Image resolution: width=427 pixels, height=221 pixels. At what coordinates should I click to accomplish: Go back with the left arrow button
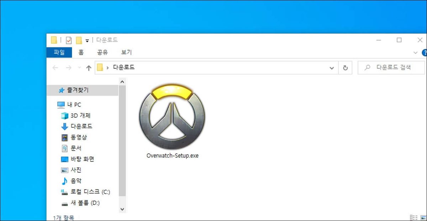click(55, 68)
